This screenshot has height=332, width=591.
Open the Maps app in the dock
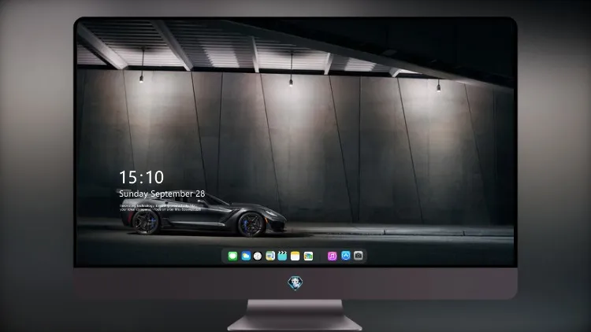pos(270,256)
